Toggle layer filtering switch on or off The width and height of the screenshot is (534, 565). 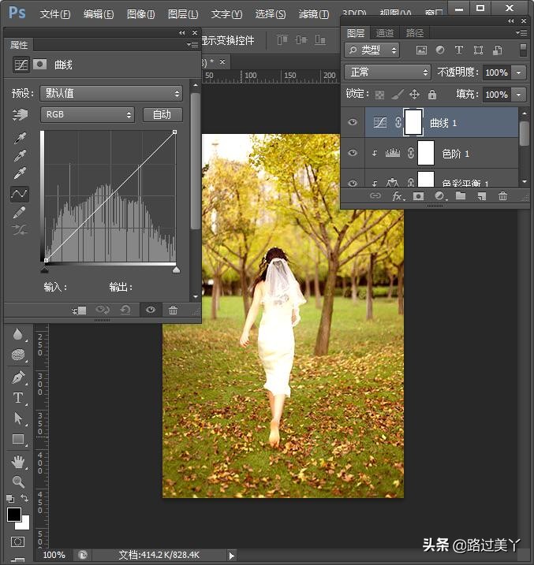[523, 50]
